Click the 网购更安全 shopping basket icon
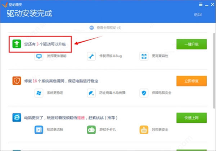This screenshot has width=216, height=151. tap(144, 129)
